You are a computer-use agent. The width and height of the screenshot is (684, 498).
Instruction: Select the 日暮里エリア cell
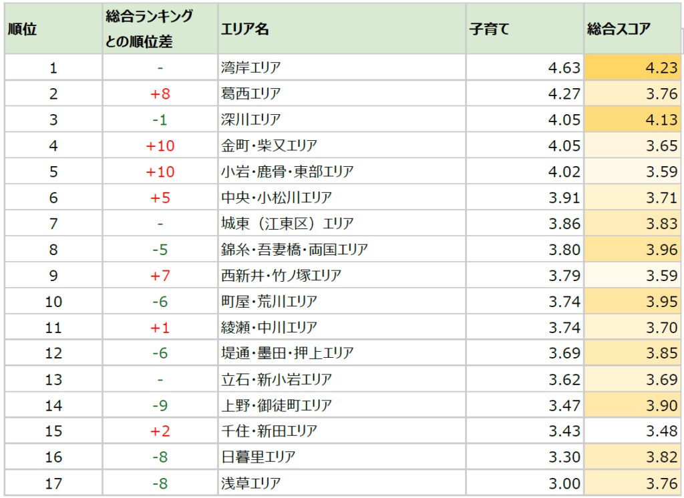coord(258,457)
